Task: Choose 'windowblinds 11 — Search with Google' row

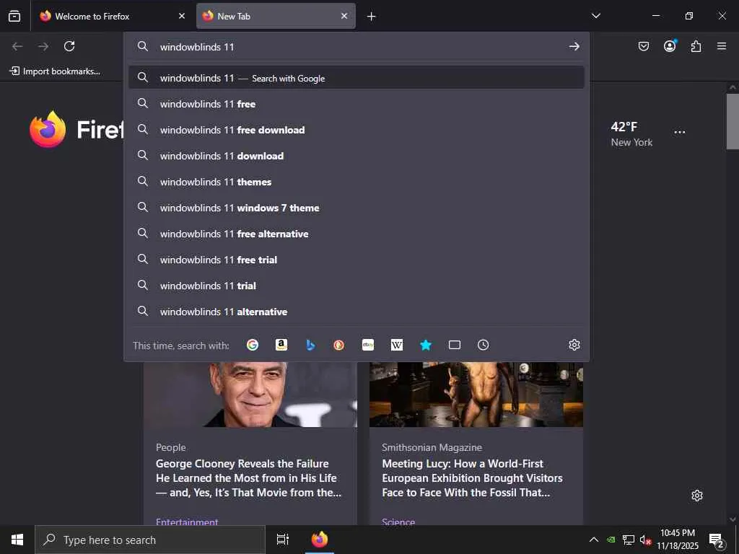Action: tap(357, 78)
